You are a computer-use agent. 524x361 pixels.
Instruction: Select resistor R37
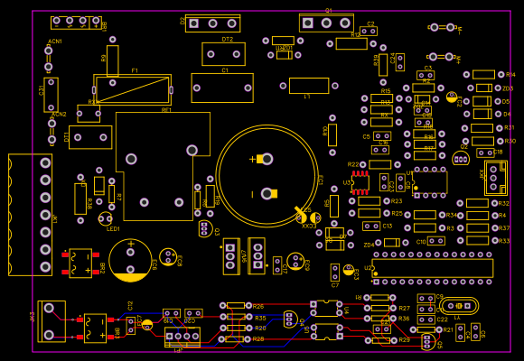click(x=478, y=228)
